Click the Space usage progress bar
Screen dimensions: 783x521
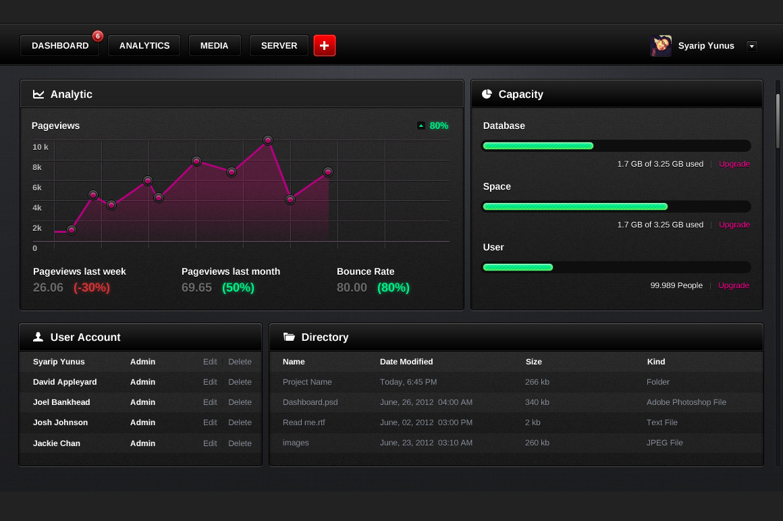616,207
